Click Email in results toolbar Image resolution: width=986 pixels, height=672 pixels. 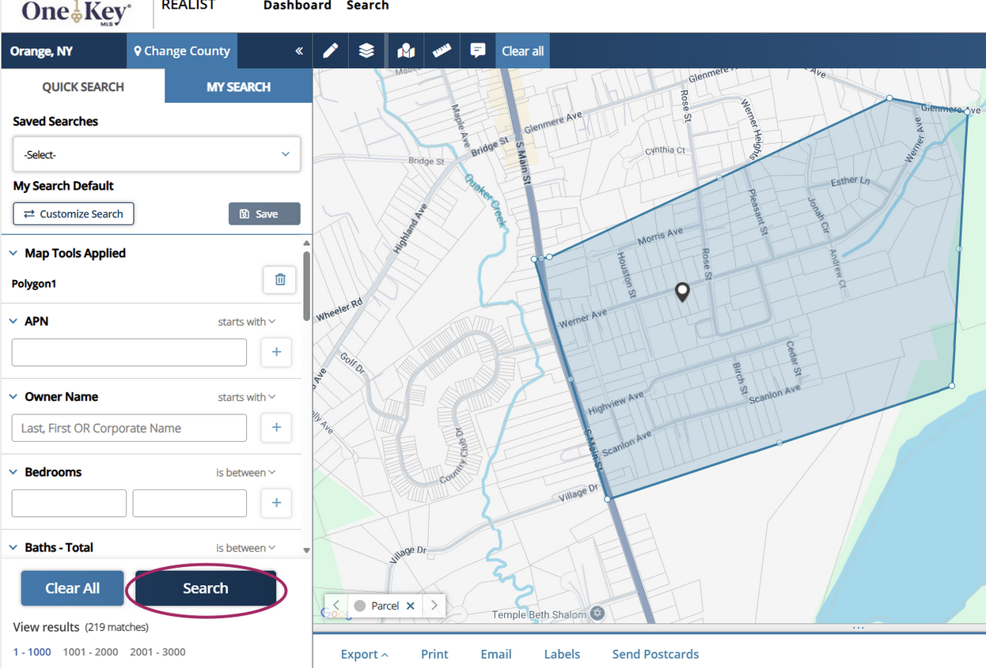click(x=496, y=654)
